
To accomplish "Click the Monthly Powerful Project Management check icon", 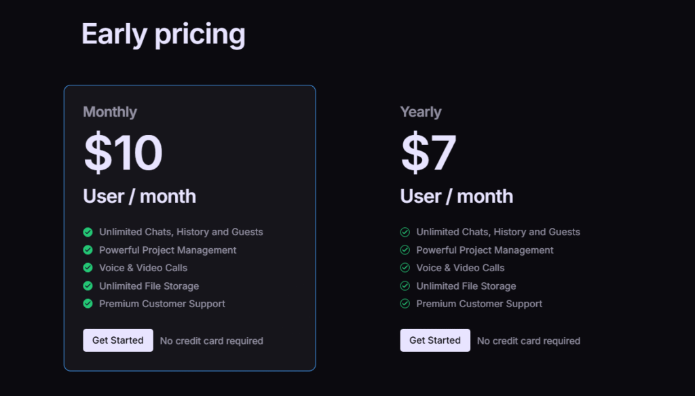I will tap(88, 250).
